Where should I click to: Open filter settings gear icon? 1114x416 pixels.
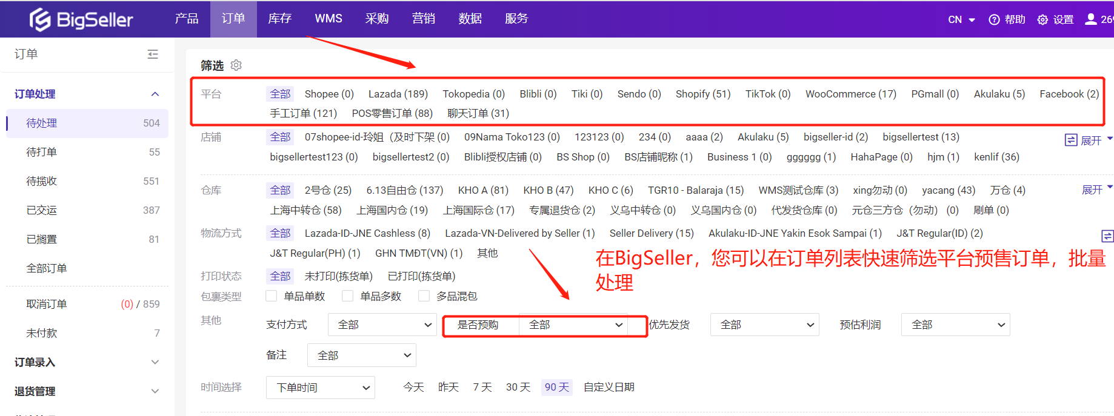click(x=236, y=65)
